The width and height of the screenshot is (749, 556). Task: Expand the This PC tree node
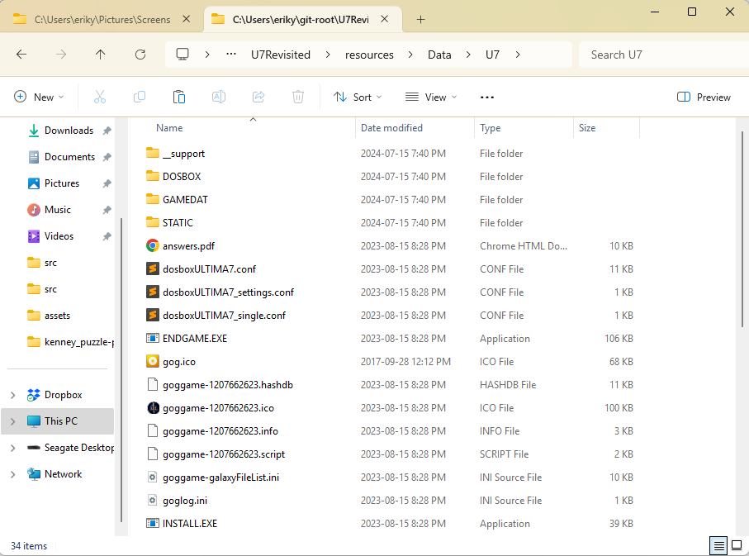coord(13,421)
